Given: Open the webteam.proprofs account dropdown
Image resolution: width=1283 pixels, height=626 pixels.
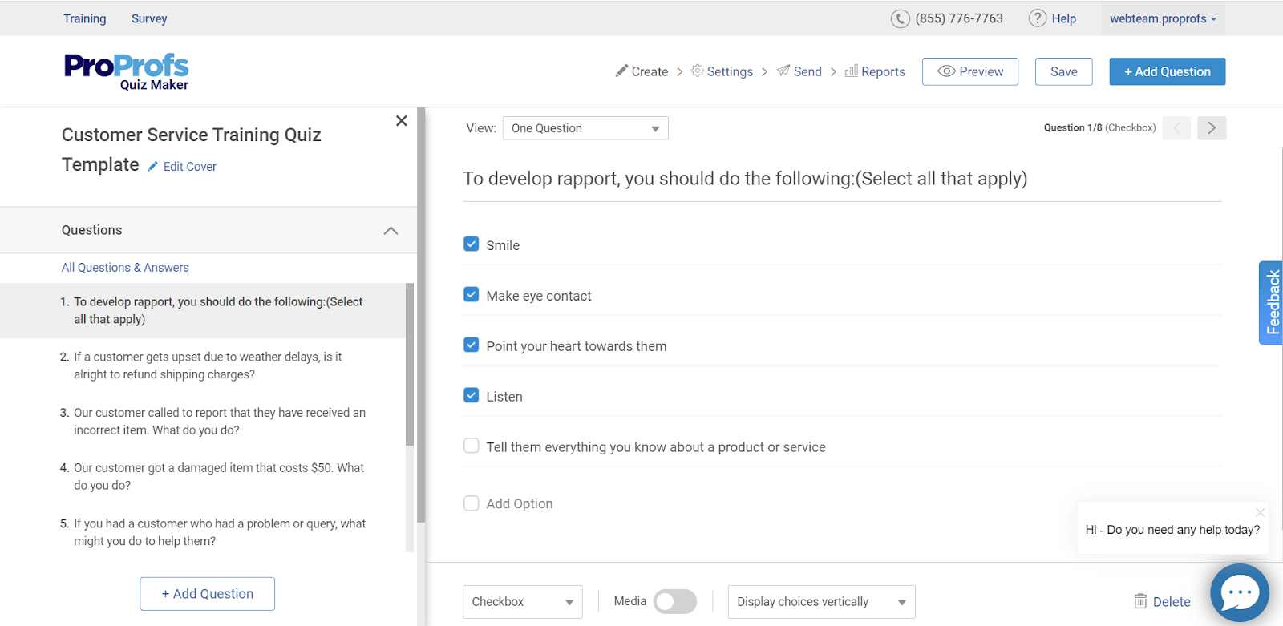Looking at the screenshot, I should coord(1163,18).
